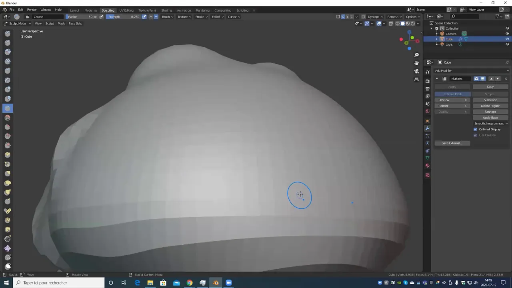
Task: Select the Mask brush tool
Action: (x=8, y=266)
